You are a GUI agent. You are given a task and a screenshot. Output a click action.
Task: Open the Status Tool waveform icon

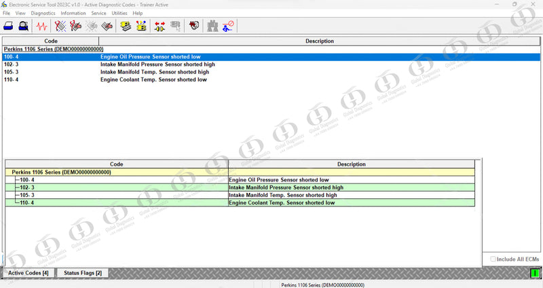[x=42, y=26]
